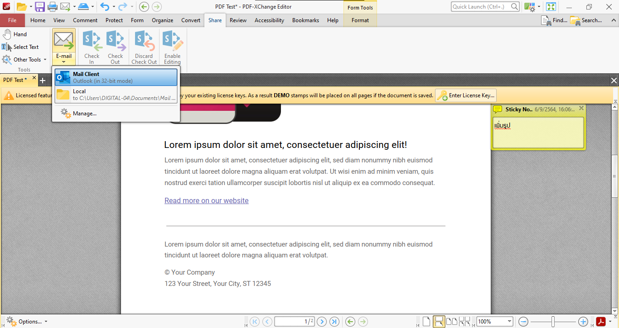Screen dimensions: 619x328
Task: Click the Quick Launch search field
Action: point(485,7)
